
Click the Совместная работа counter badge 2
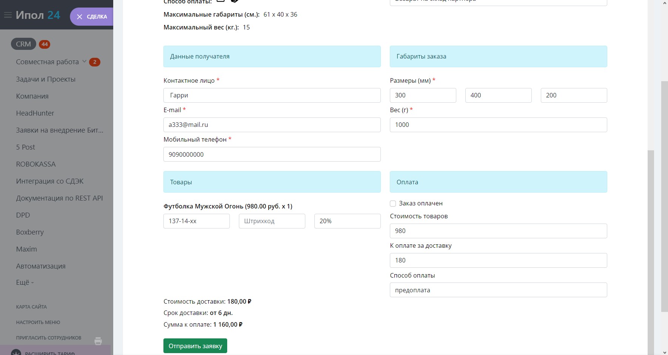pos(95,62)
